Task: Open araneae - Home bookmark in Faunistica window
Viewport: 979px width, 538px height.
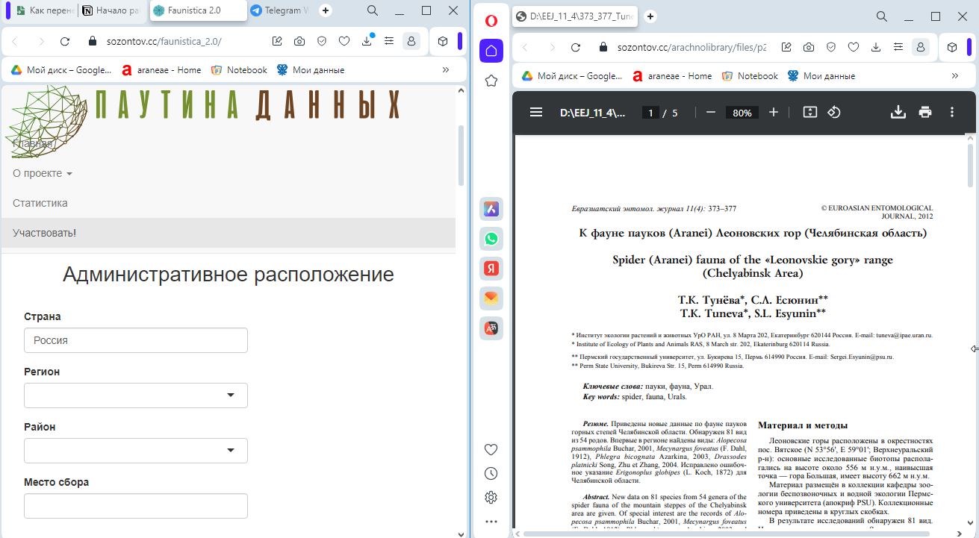Action: point(161,69)
